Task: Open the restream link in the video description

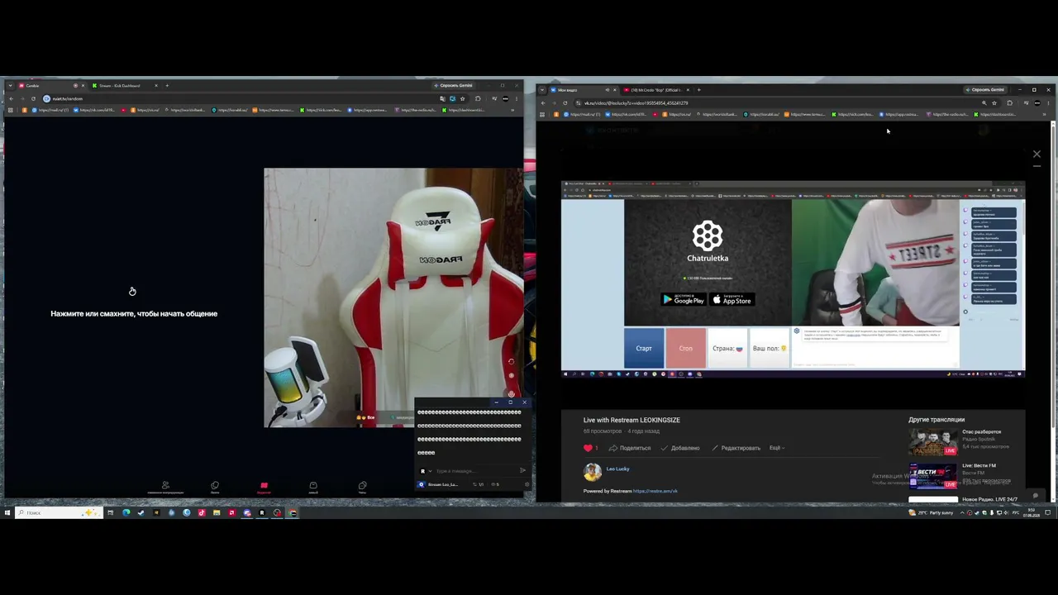Action: 655,491
